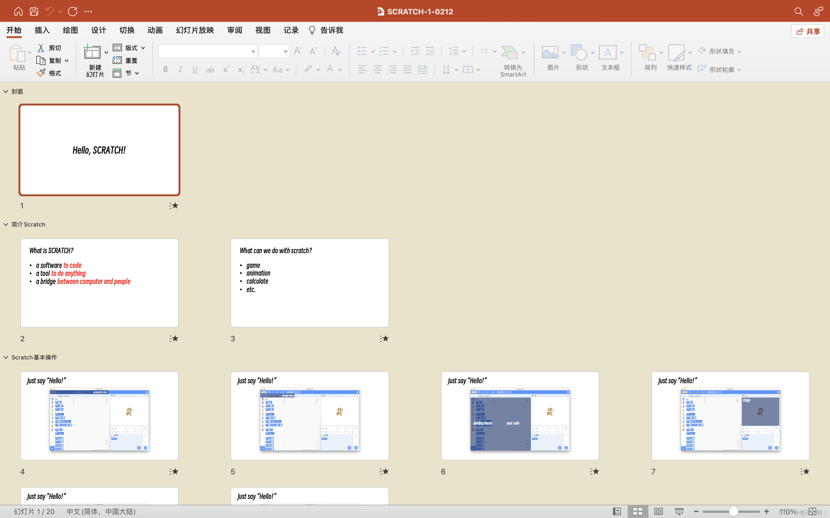Click 新建幻灯片 new slide button
830x518 pixels.
92,52
